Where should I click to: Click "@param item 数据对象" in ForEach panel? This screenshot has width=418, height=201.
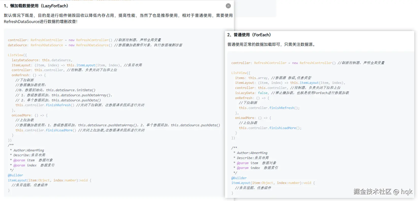click(256, 163)
